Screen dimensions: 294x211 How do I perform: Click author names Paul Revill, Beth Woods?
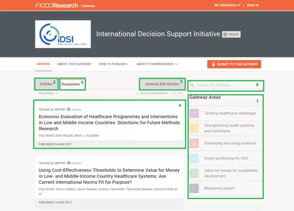tap(56, 135)
